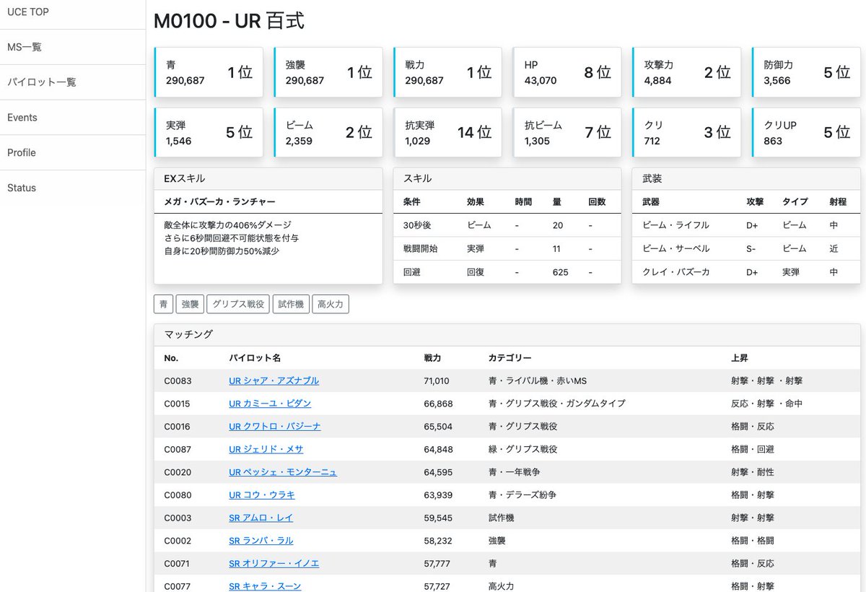This screenshot has width=866, height=592.
Task: Open pilot link SR ランバ・ラル
Action: pyautogui.click(x=261, y=541)
